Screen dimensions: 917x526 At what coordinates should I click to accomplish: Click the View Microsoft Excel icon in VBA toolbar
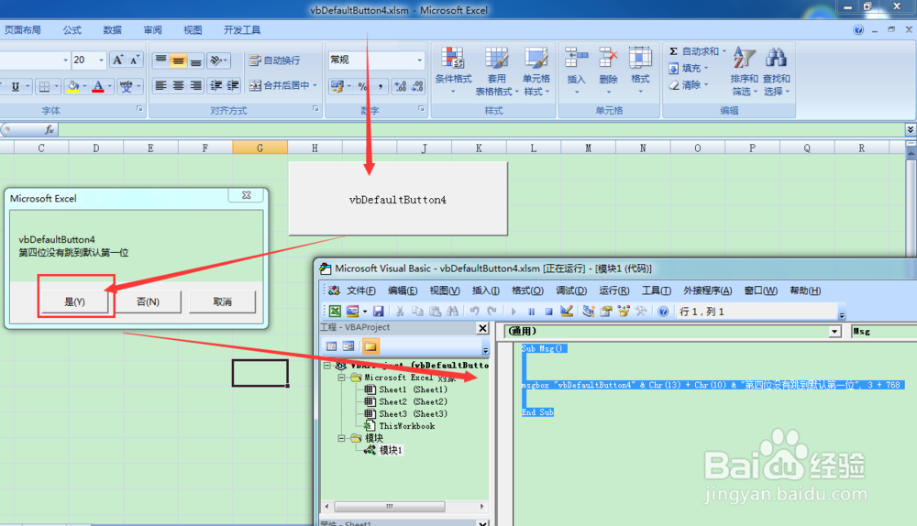click(x=335, y=311)
